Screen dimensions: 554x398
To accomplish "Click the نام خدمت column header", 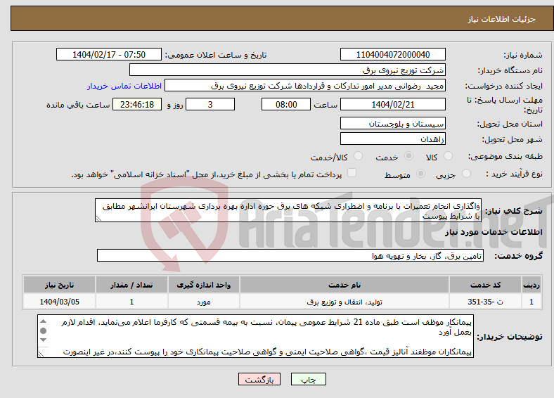I will [344, 285].
